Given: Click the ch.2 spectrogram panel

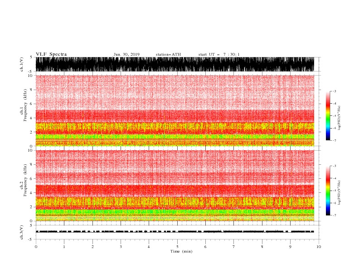Looking at the screenshot, I should point(175,186).
